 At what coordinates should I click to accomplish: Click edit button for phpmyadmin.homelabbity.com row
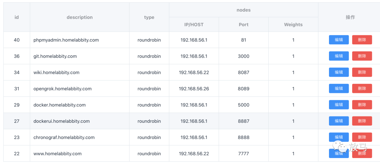click(338, 40)
